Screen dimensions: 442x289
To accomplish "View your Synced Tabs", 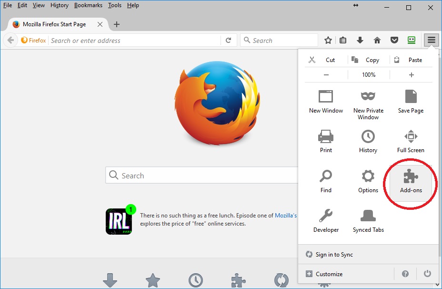I will [x=368, y=221].
